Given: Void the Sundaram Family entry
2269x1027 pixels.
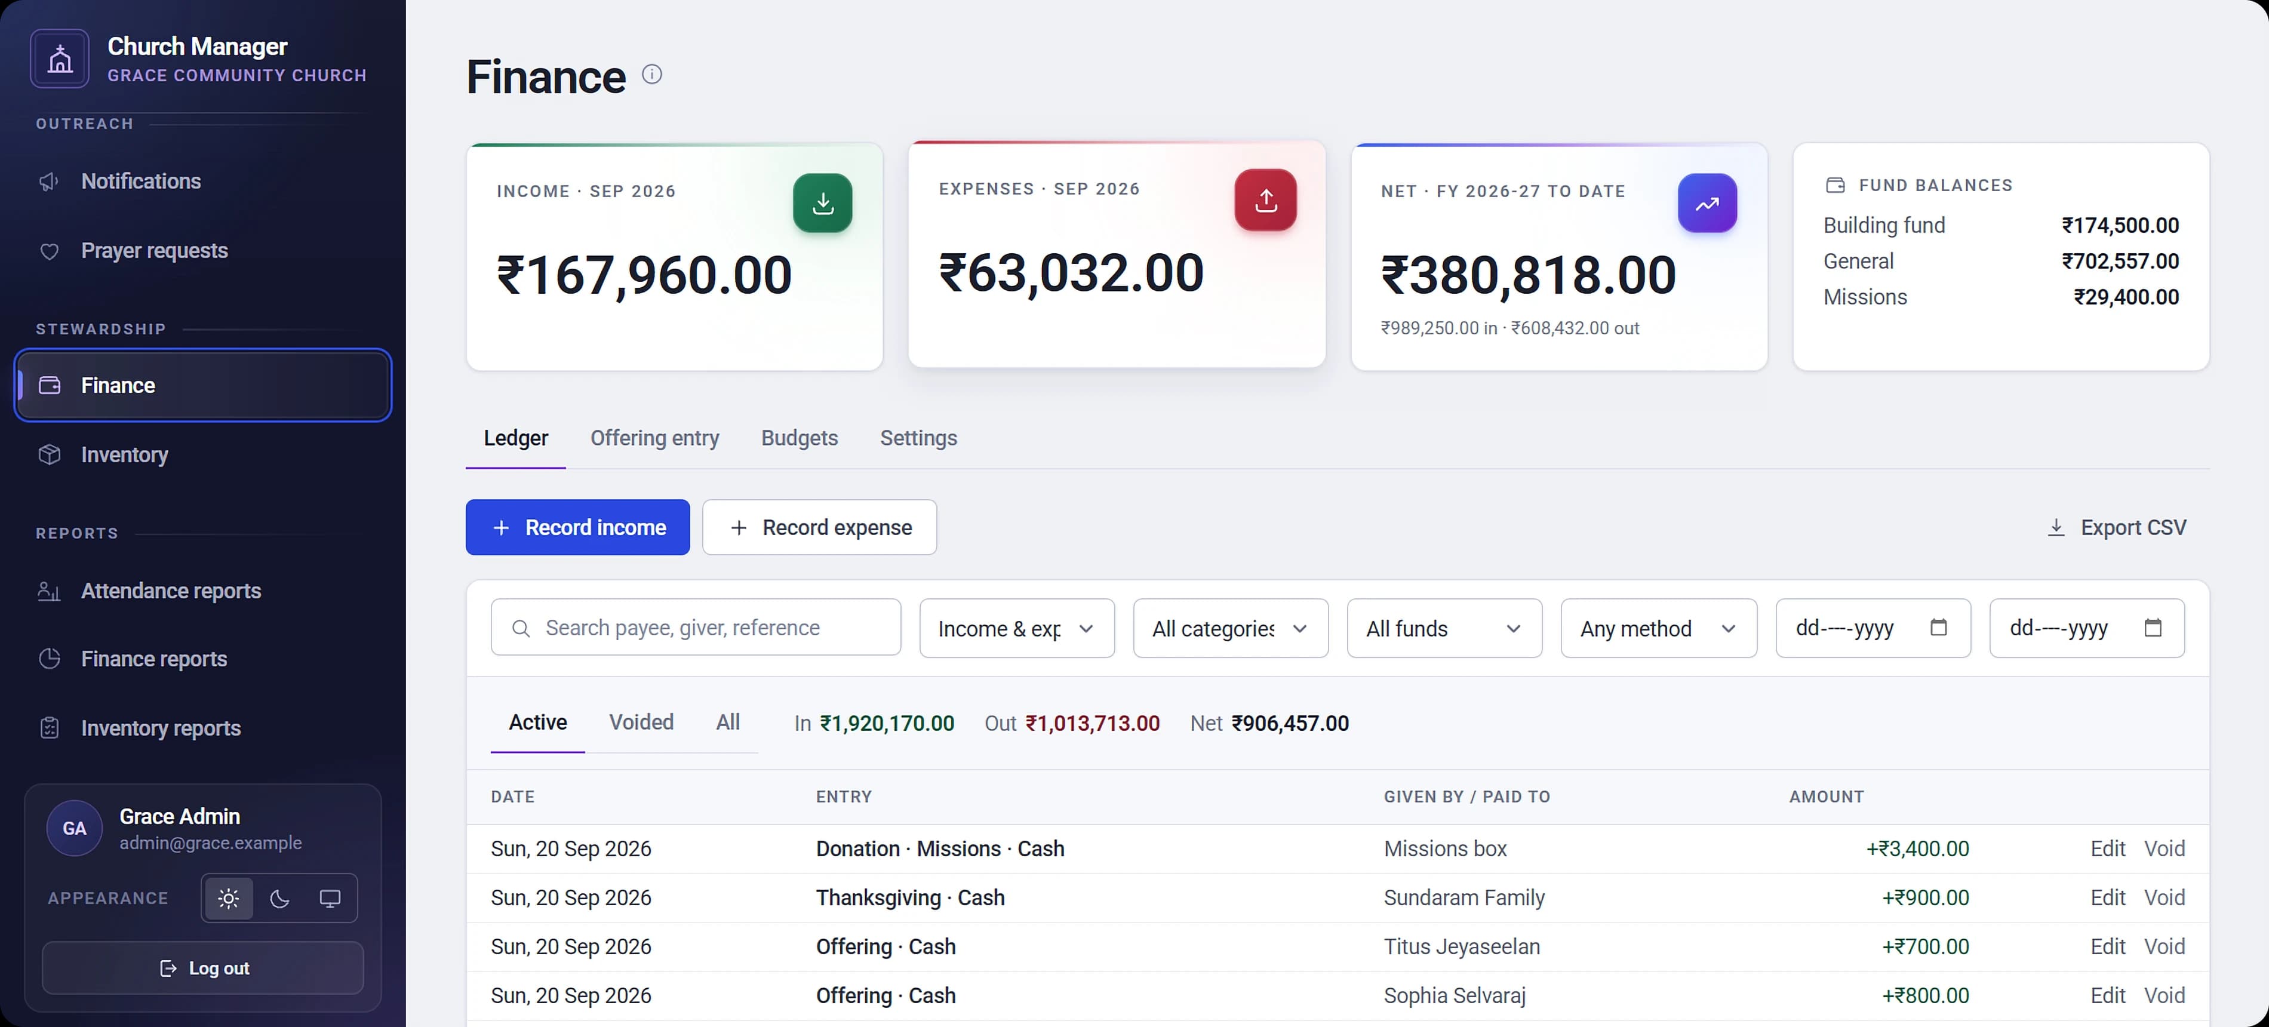Looking at the screenshot, I should (x=2164, y=897).
